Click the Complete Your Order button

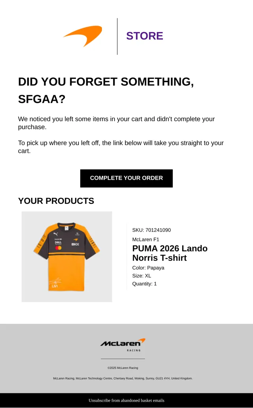[x=126, y=178]
